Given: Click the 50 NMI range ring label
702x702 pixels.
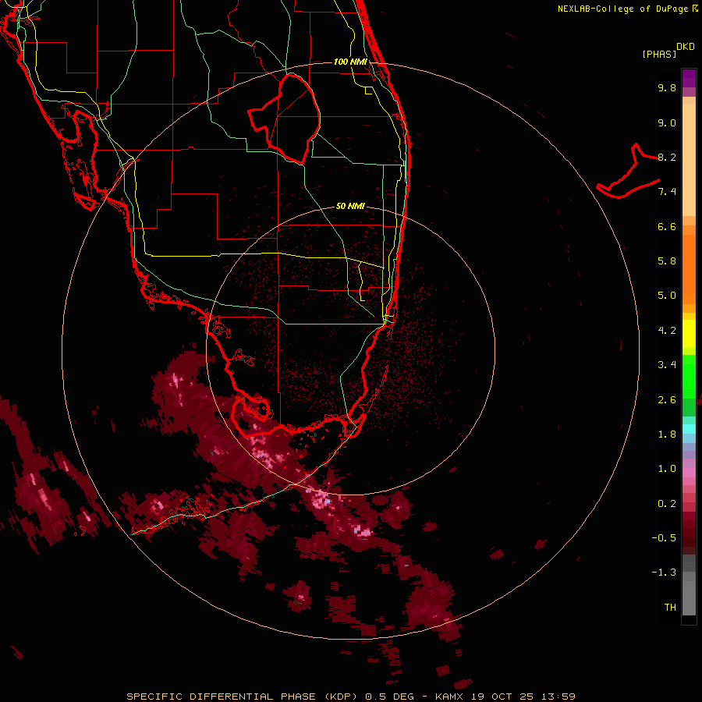Looking at the screenshot, I should coord(350,206).
